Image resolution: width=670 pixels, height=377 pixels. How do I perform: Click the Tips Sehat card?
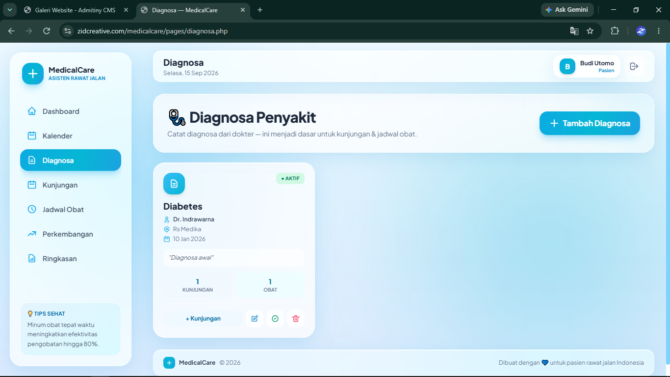[x=71, y=329]
